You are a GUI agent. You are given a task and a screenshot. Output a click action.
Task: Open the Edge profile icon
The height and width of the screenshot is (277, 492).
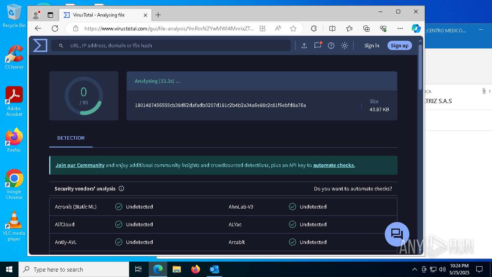pos(37,15)
